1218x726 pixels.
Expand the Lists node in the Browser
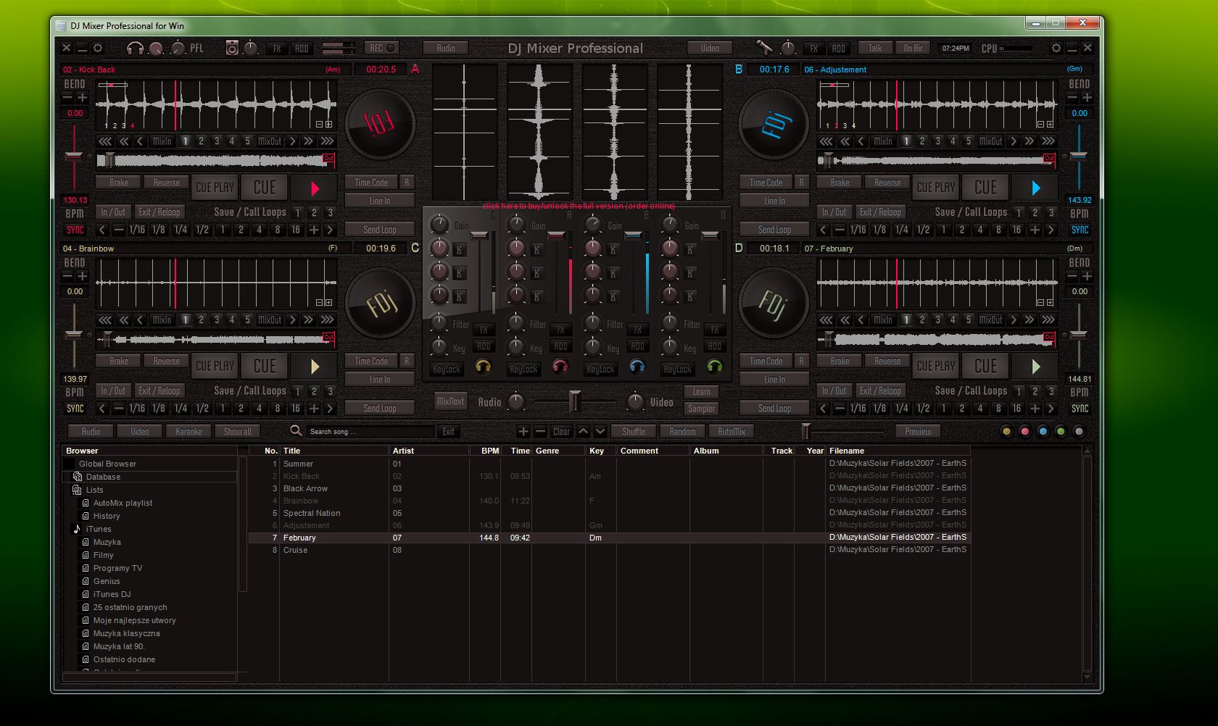94,490
